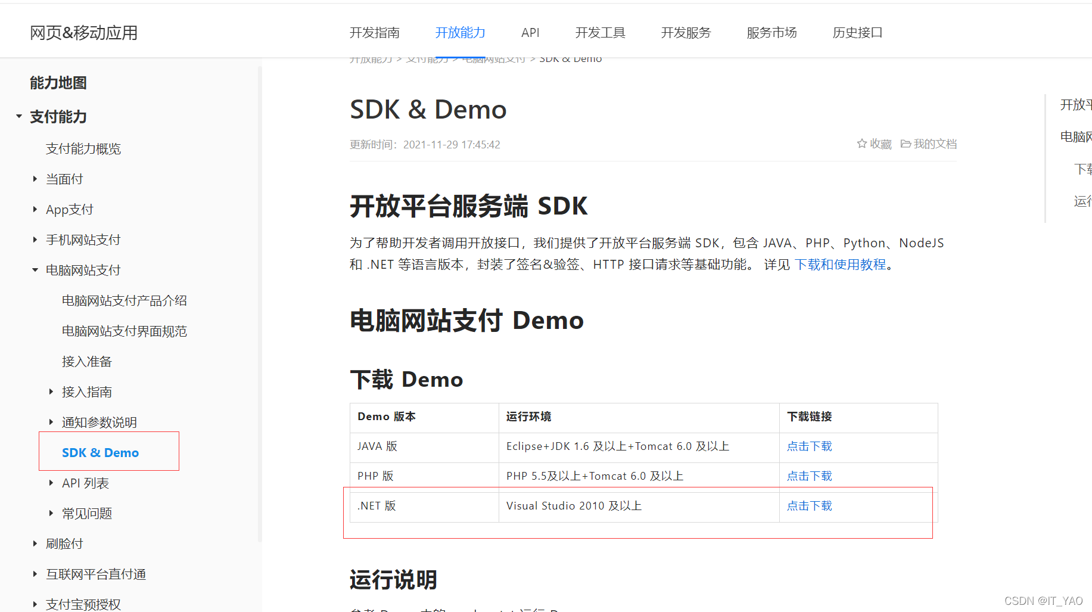
Task: Click the JAVA 版 table cell
Action: click(424, 448)
